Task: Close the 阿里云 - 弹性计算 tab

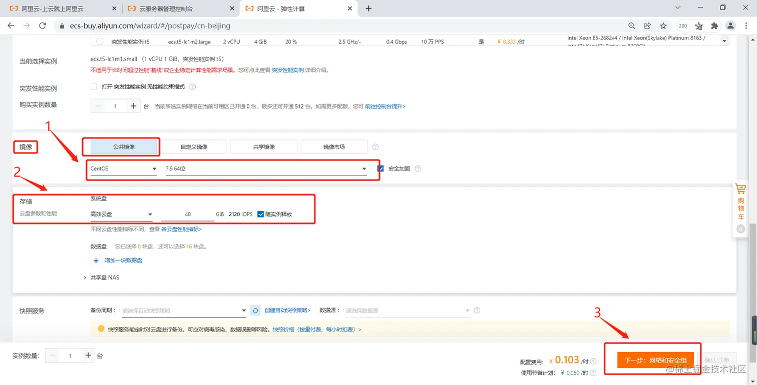Action: coord(349,8)
